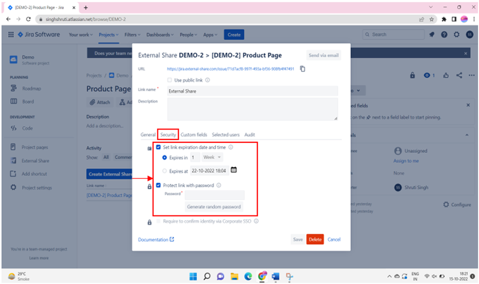
Task: Open the SS profile avatar menu
Action: click(x=469, y=35)
